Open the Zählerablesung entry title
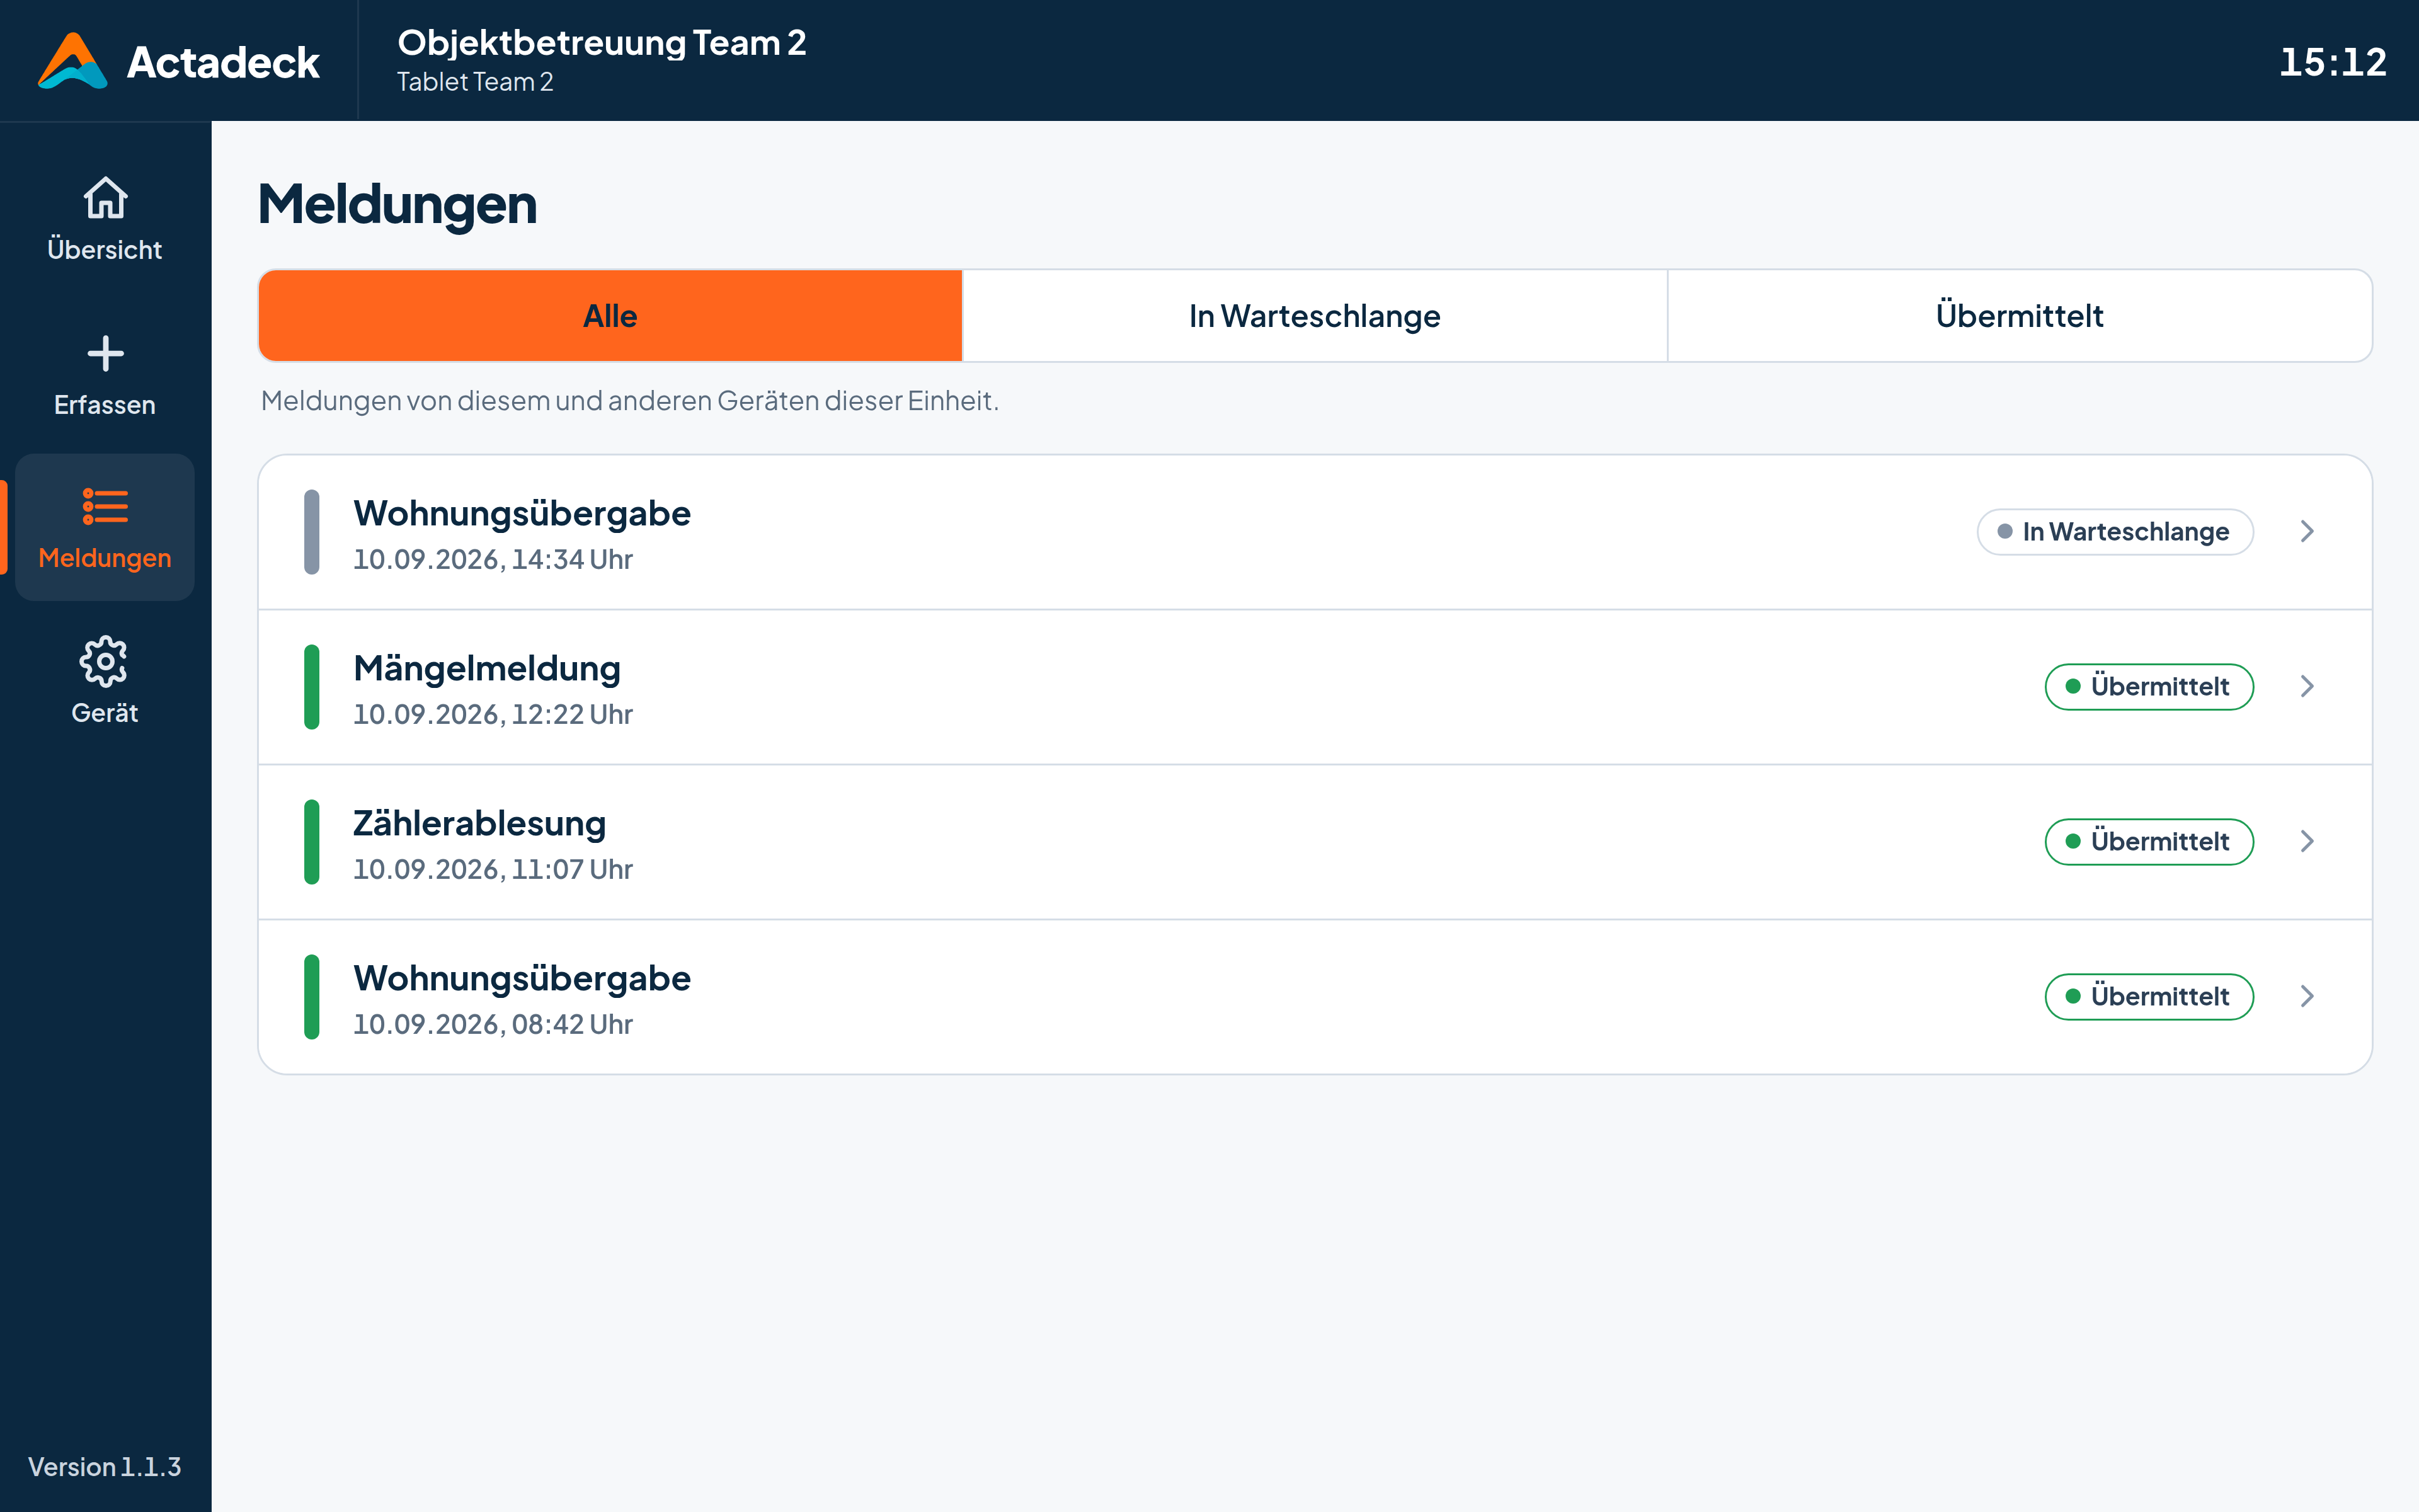The height and width of the screenshot is (1512, 2419). click(x=480, y=823)
